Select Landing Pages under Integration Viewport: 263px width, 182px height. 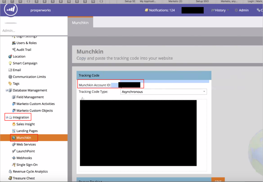(x=27, y=131)
